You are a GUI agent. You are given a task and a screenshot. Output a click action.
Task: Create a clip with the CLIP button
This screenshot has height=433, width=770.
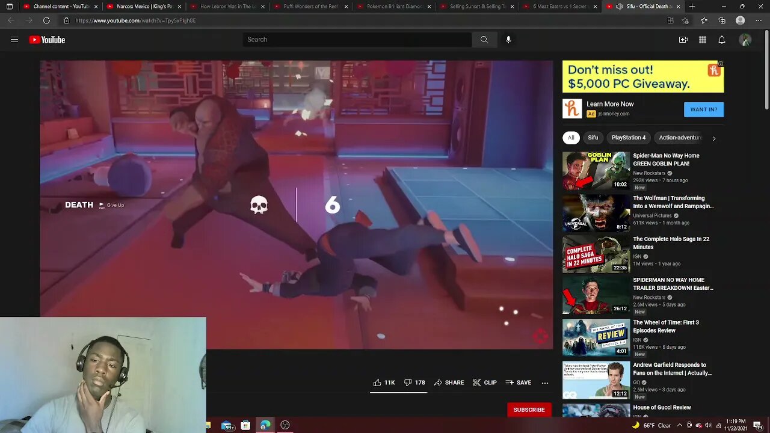coord(485,382)
